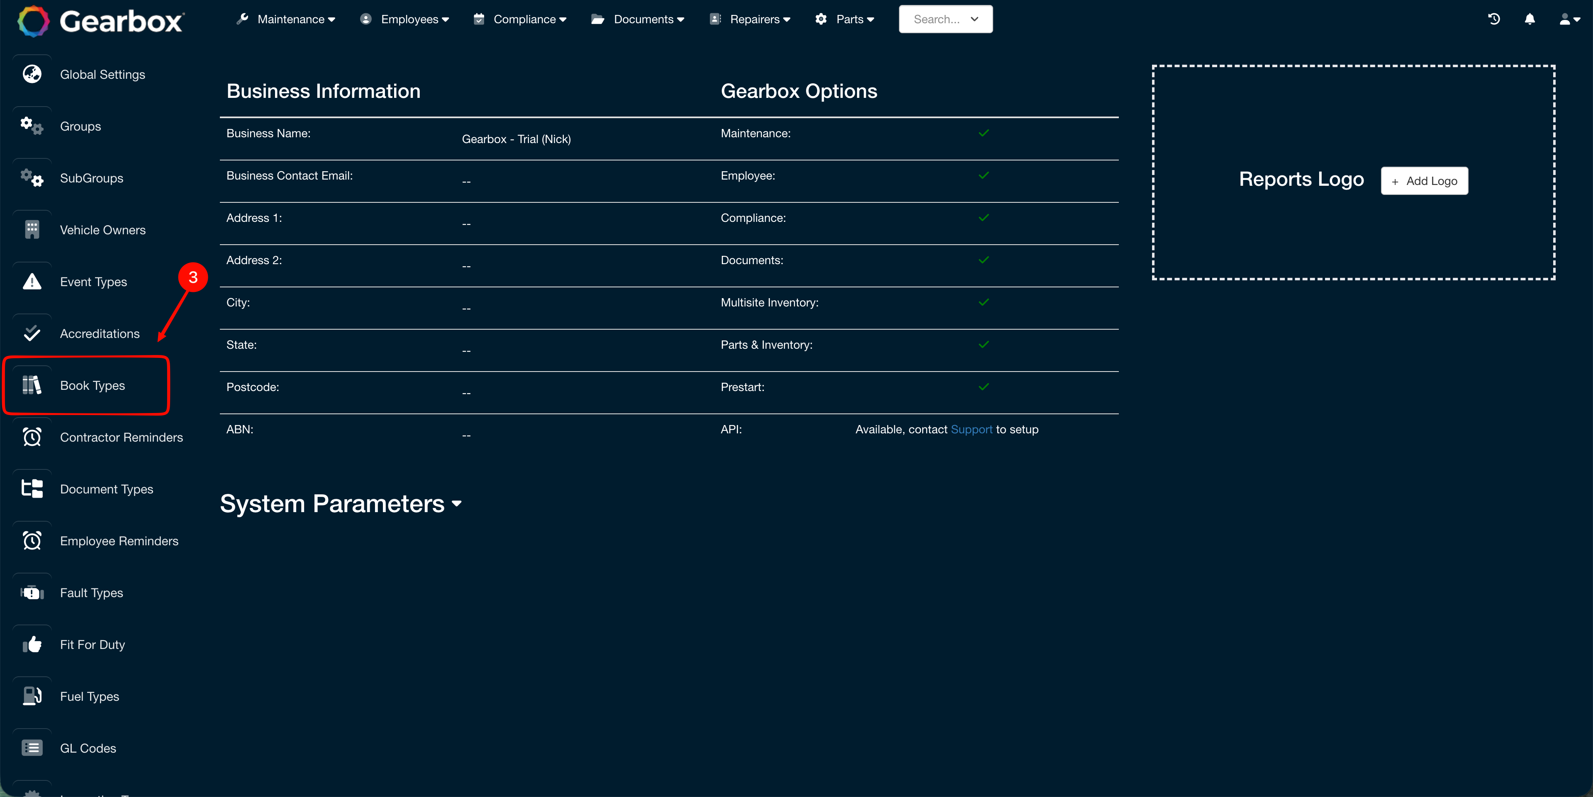Click the ABN label
Image resolution: width=1593 pixels, height=797 pixels.
(240, 429)
